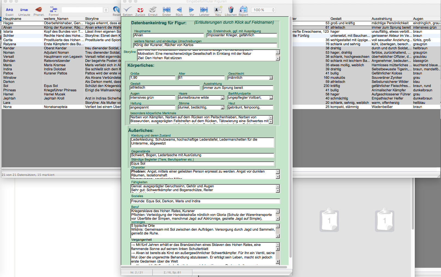The image size is (441, 277).
Task: Select the Istaria row in the table
Action: click(61, 32)
